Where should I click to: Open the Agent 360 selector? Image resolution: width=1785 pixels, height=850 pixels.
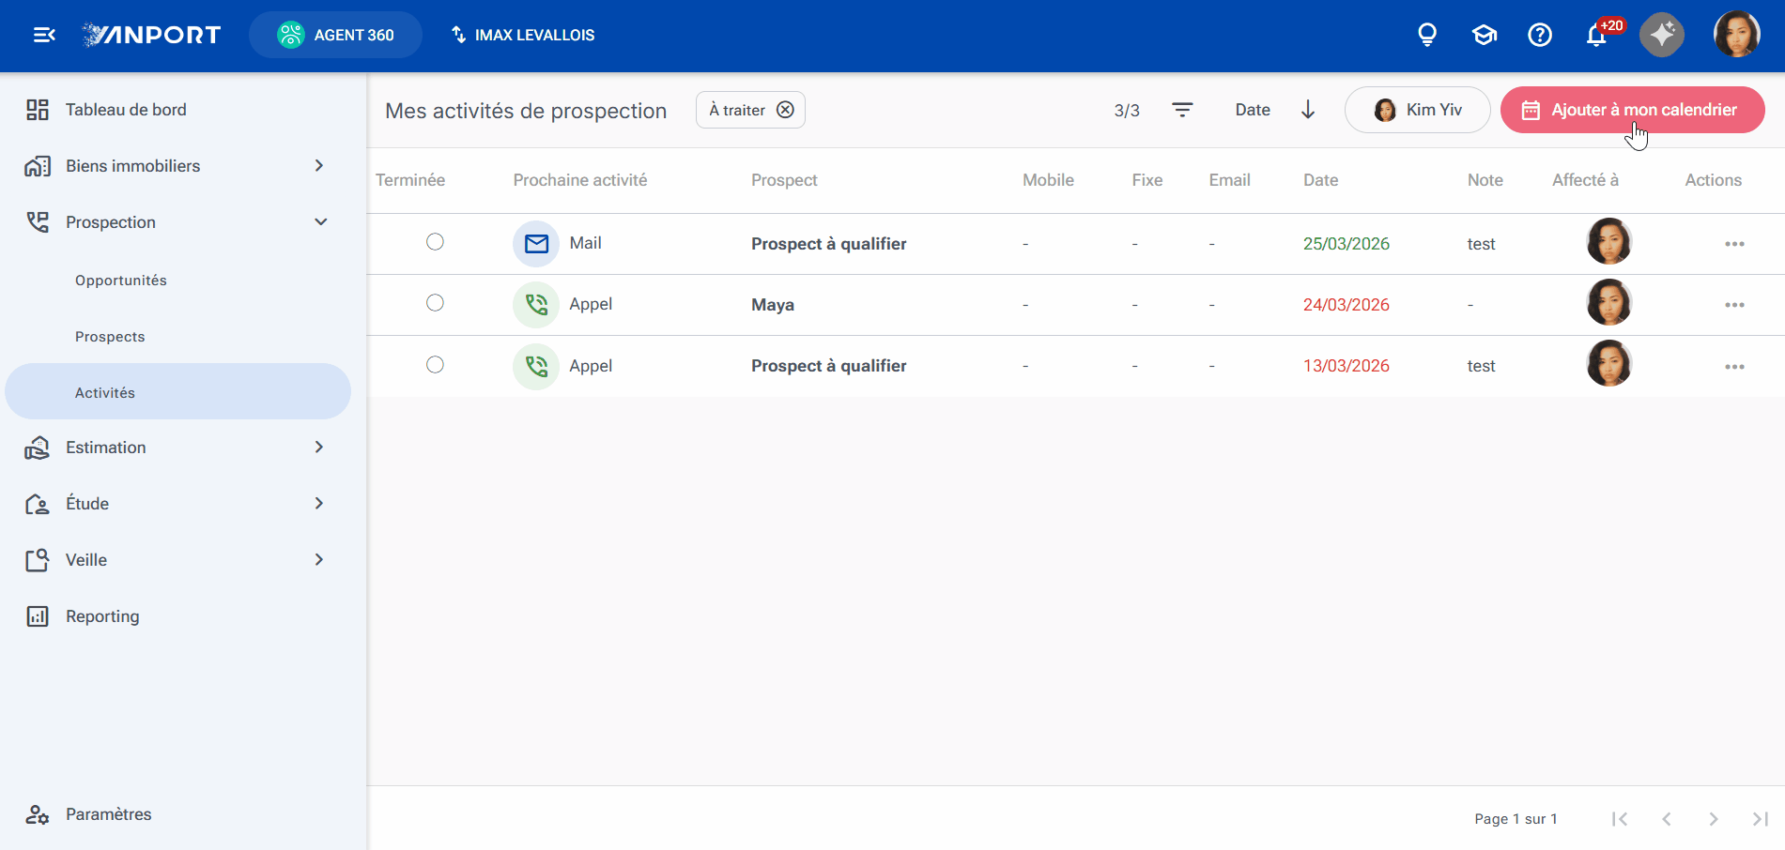335,35
